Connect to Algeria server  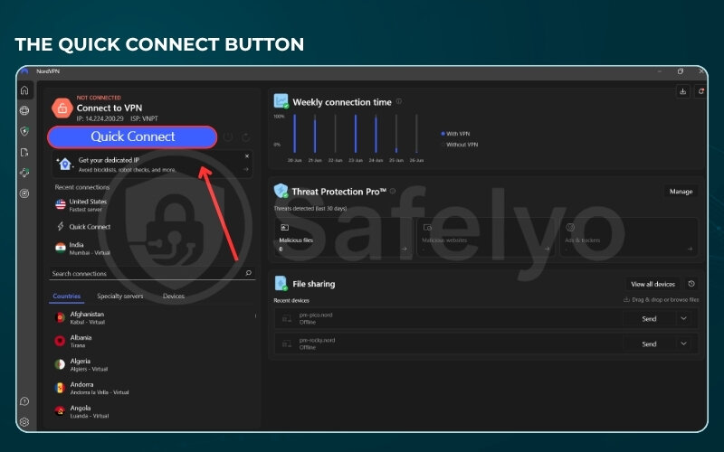click(x=152, y=365)
